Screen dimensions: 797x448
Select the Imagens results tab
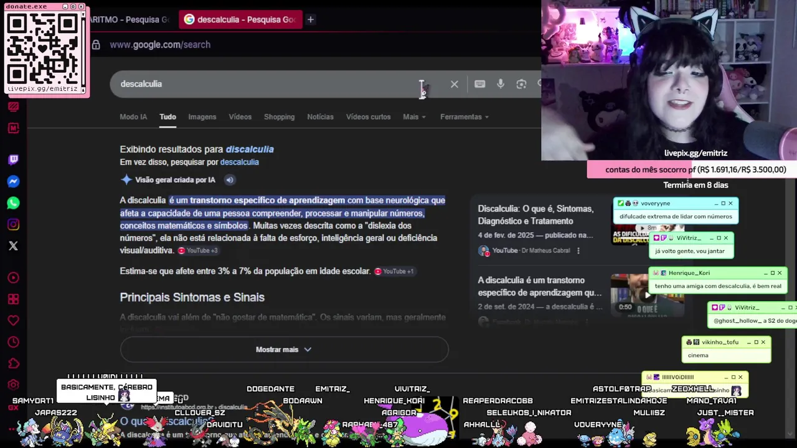point(202,117)
